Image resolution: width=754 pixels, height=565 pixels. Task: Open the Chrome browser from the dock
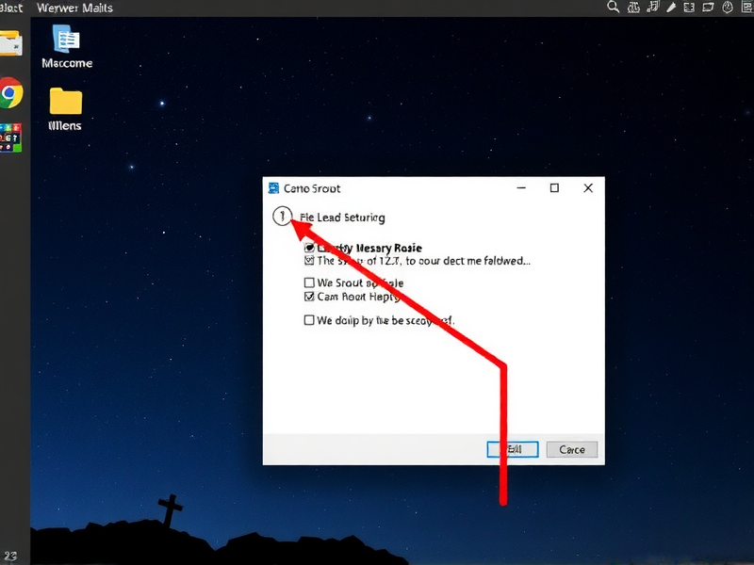click(x=10, y=94)
